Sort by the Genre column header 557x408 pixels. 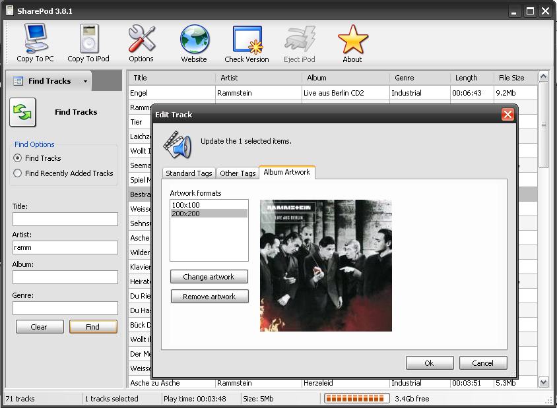pyautogui.click(x=420, y=78)
